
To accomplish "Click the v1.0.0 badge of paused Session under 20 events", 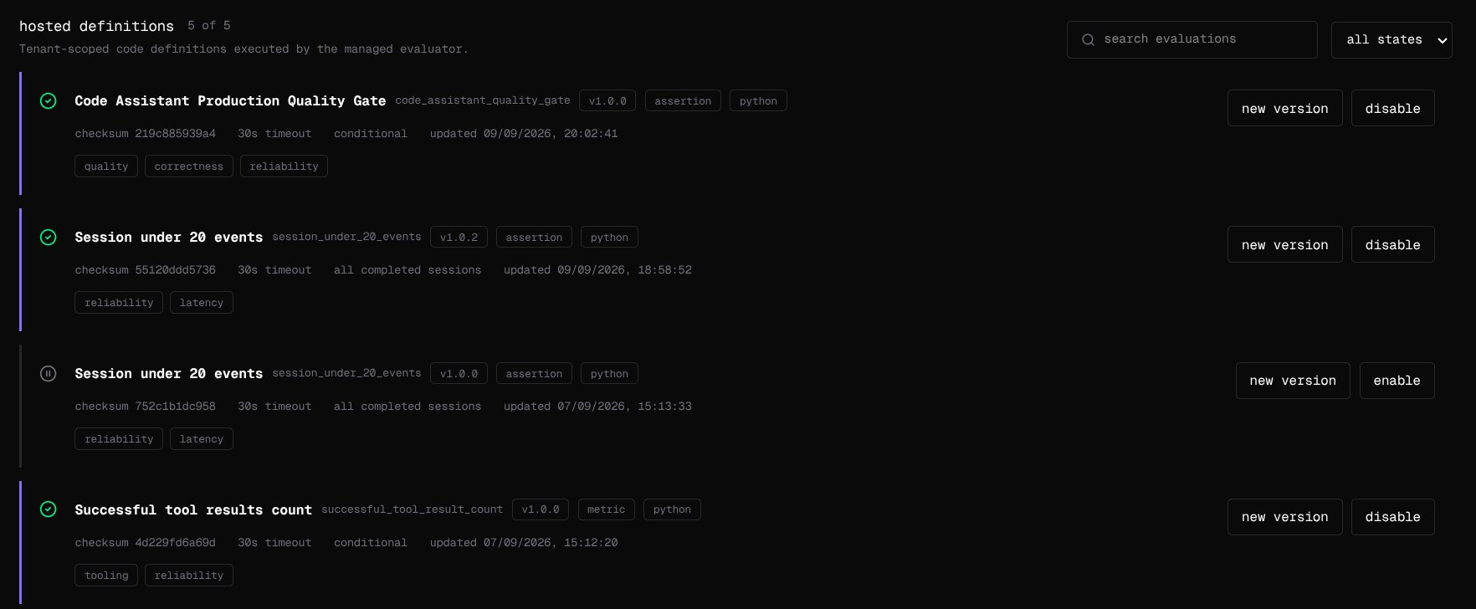I will (459, 374).
